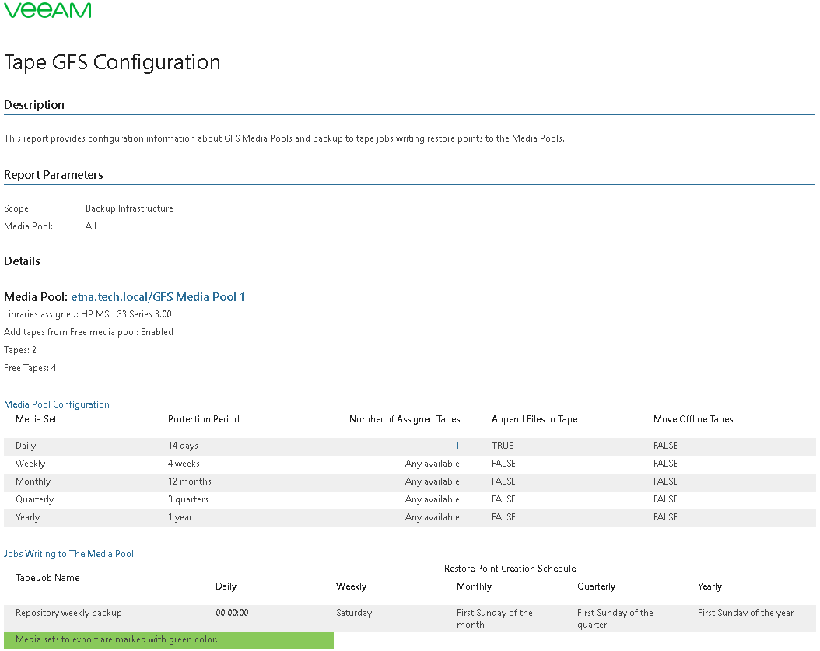
Task: Click 'First Sunday of the year' value
Action: click(746, 613)
